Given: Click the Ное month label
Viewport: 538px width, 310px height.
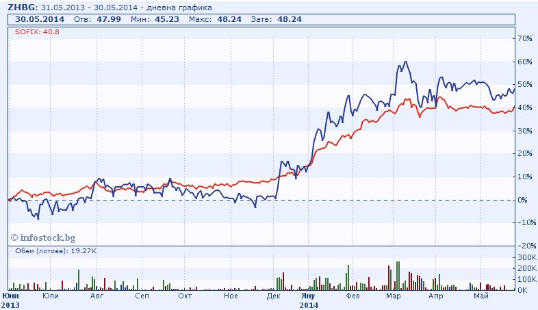Looking at the screenshot, I should coord(231,296).
